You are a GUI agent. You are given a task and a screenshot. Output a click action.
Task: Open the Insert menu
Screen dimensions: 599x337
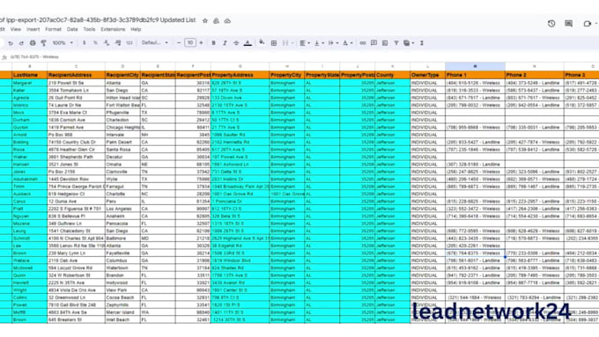coord(33,29)
